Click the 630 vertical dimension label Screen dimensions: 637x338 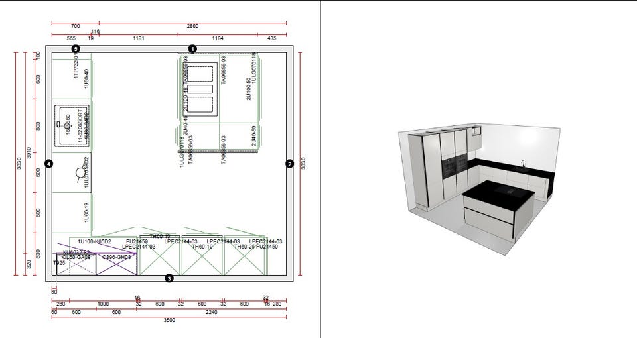[x=38, y=254]
